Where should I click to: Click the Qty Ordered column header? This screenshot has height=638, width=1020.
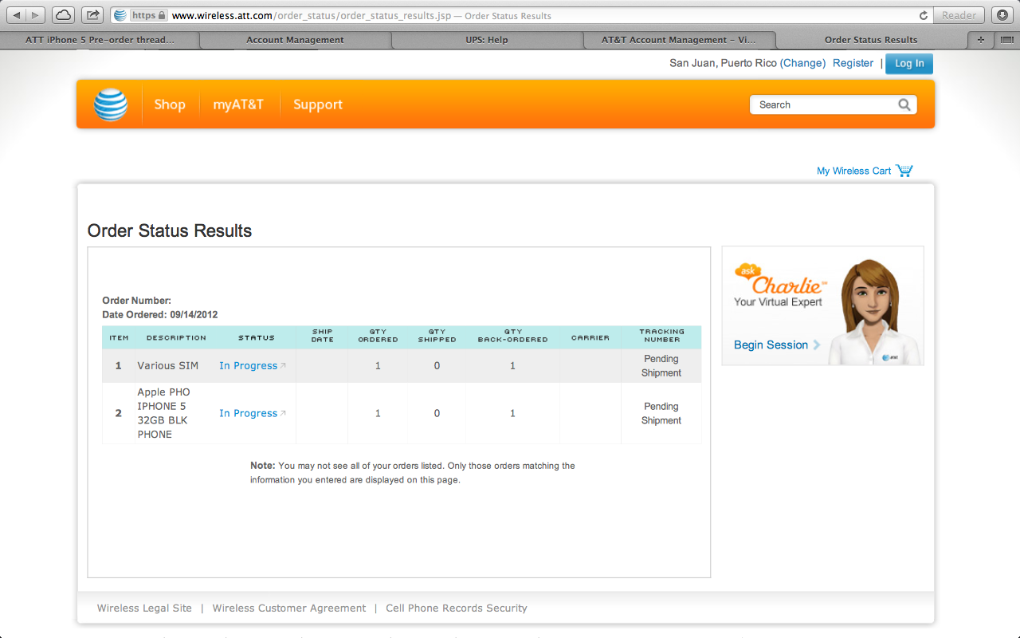[378, 336]
